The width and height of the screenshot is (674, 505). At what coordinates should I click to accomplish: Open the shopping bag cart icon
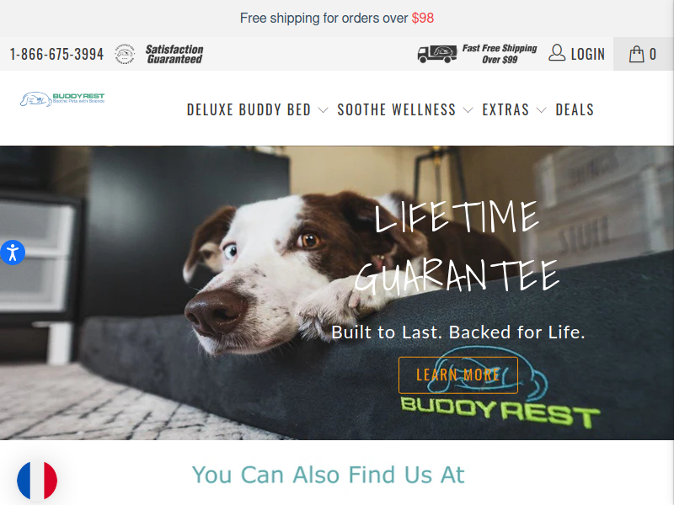[636, 54]
